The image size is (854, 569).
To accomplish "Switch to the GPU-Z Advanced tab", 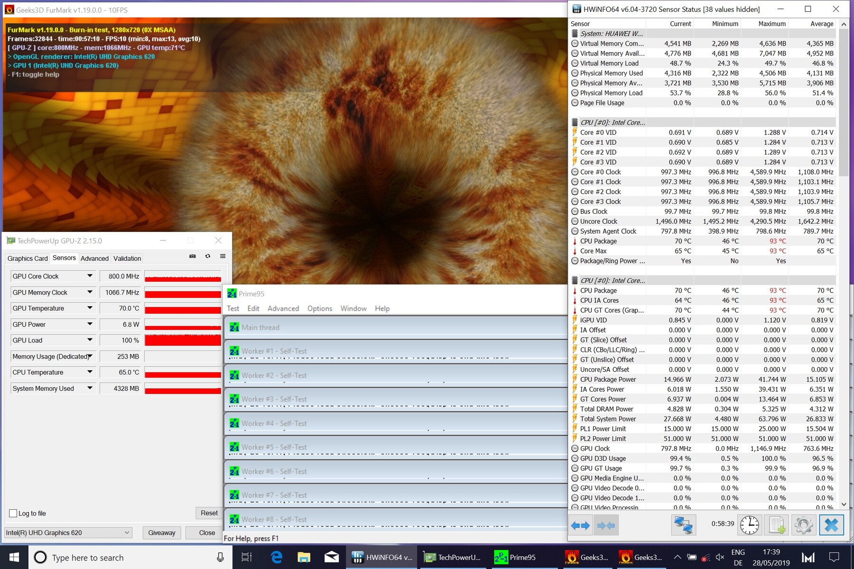I will point(94,258).
